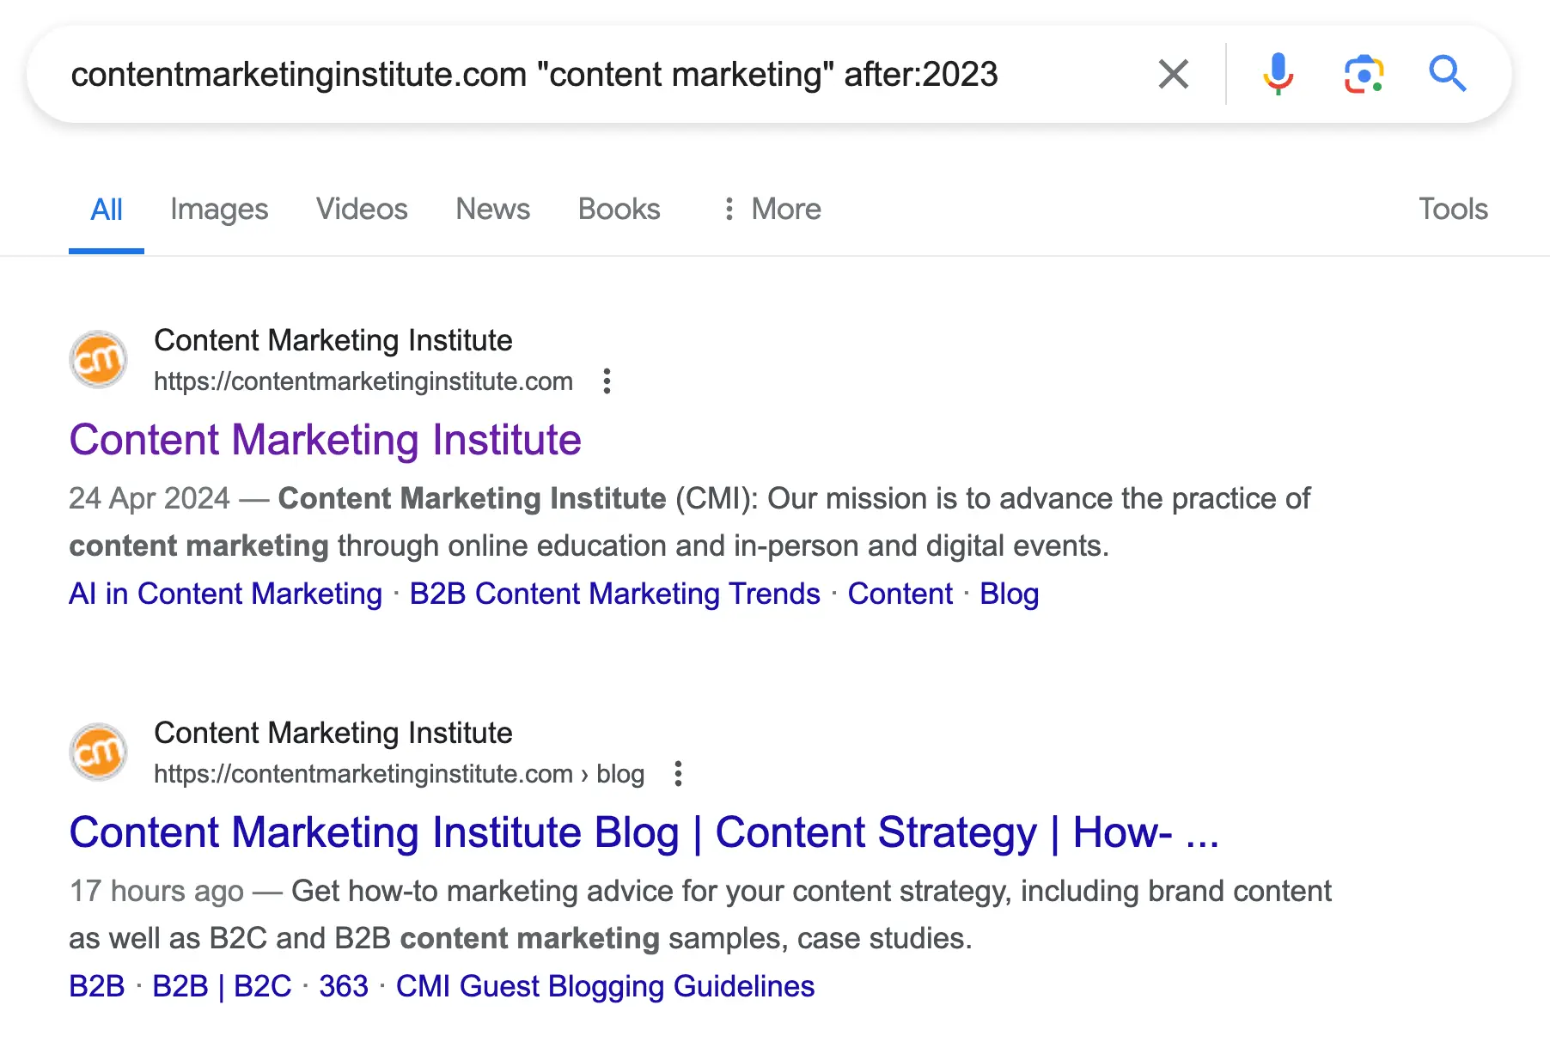Screen dimensions: 1550x1048
Task: Visit the CMI Guest Blogging Guidelines link
Action: click(605, 986)
